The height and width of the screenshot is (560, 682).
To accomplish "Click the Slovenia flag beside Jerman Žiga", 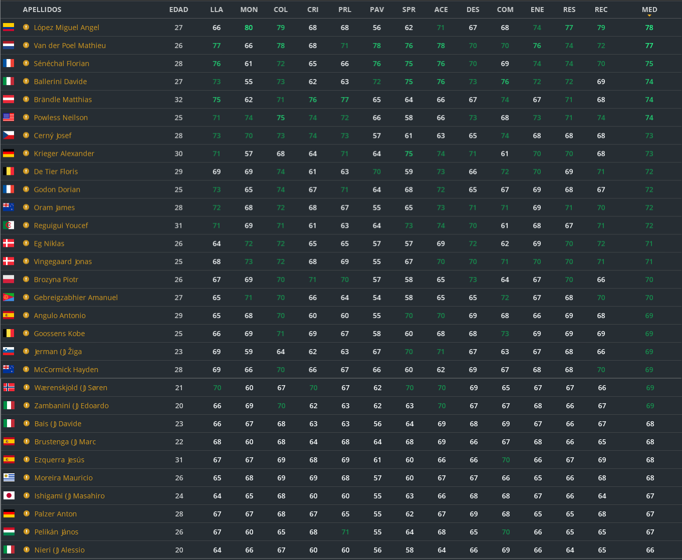I will [x=9, y=352].
